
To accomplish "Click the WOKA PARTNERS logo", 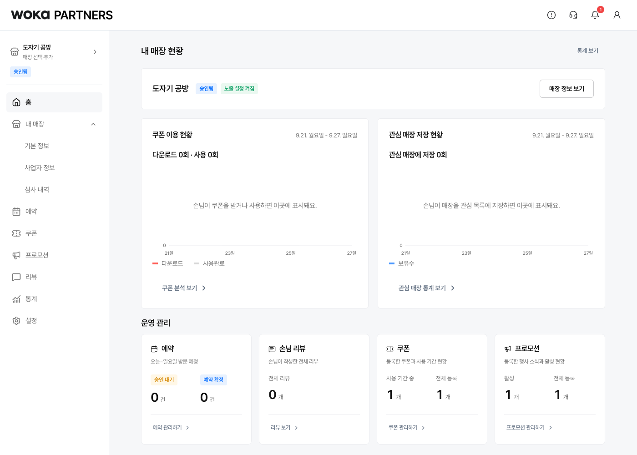I will 62,15.
